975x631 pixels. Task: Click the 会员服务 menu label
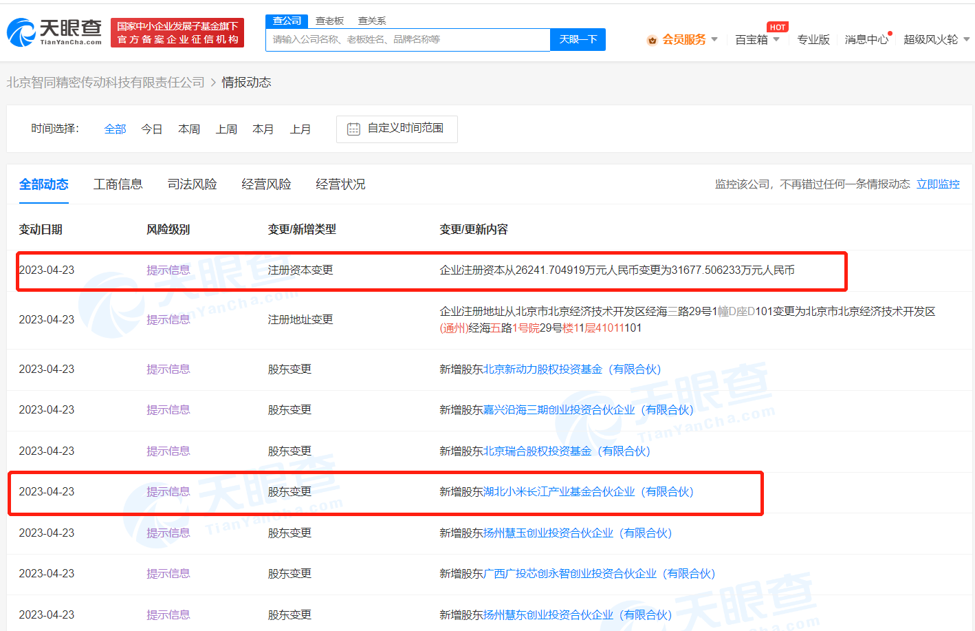point(684,39)
